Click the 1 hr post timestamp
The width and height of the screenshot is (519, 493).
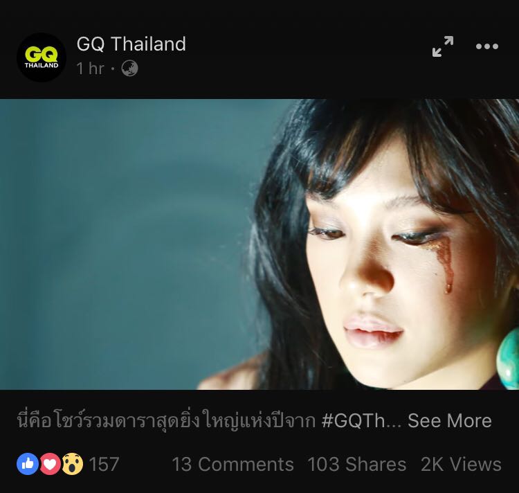point(90,69)
